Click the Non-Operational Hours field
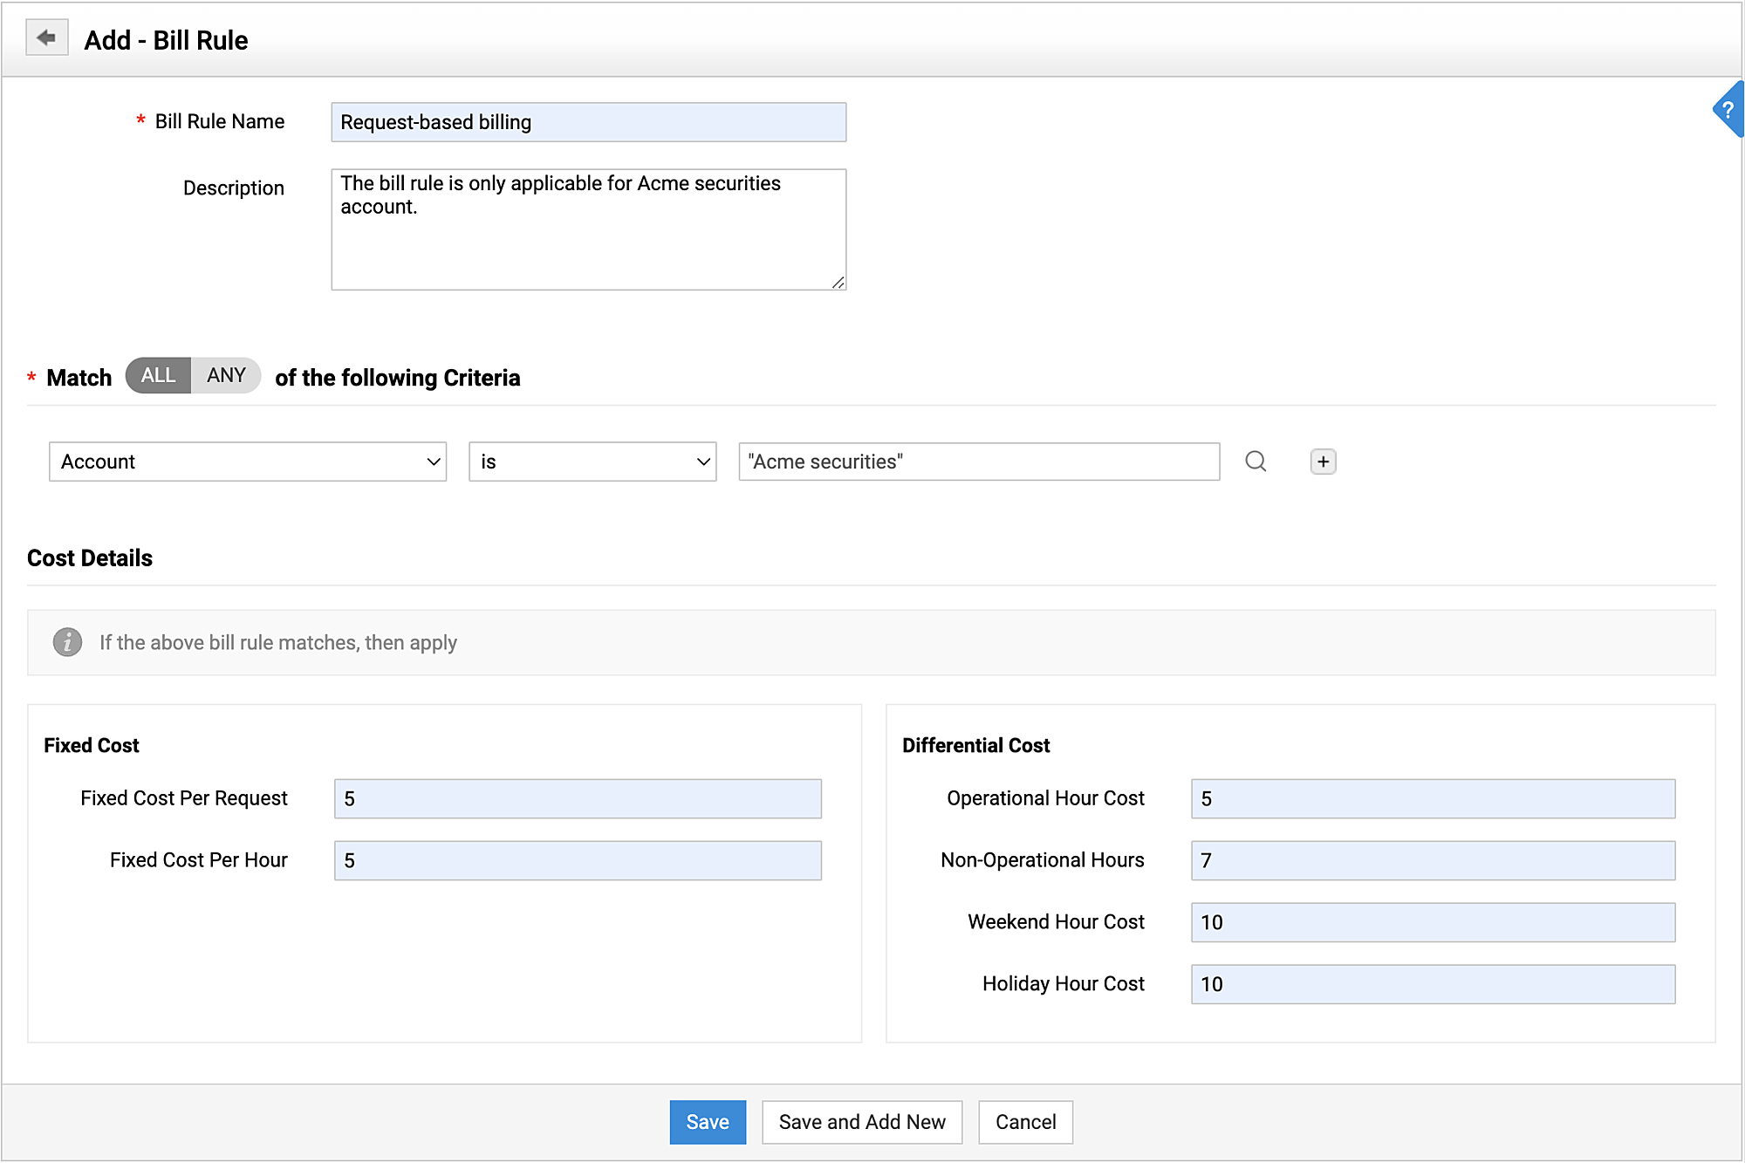 pyautogui.click(x=1433, y=860)
